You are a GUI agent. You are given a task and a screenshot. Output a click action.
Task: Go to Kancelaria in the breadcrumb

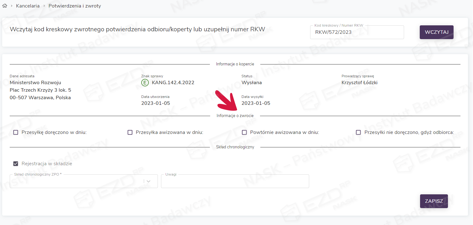(28, 6)
